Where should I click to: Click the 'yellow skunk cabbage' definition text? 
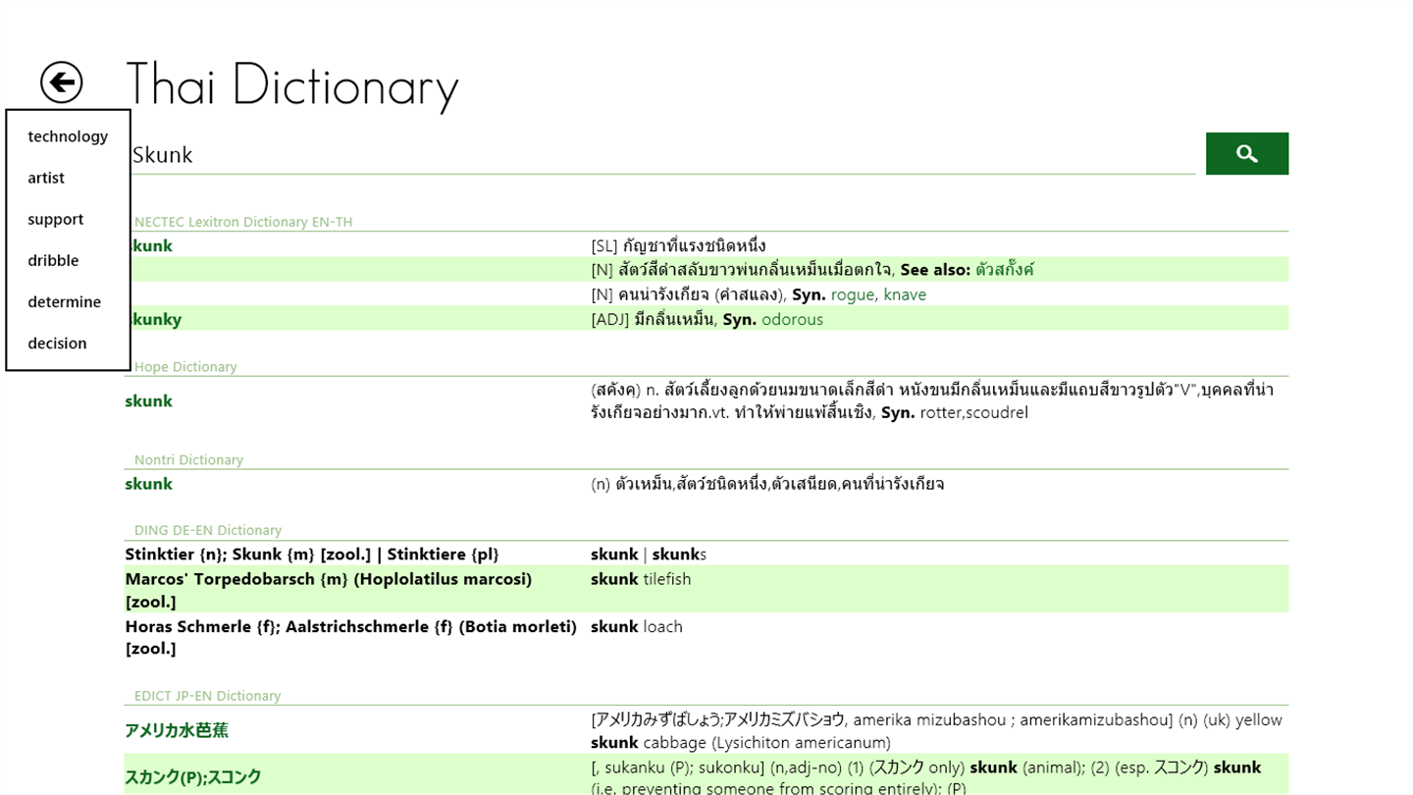pyautogui.click(x=936, y=731)
